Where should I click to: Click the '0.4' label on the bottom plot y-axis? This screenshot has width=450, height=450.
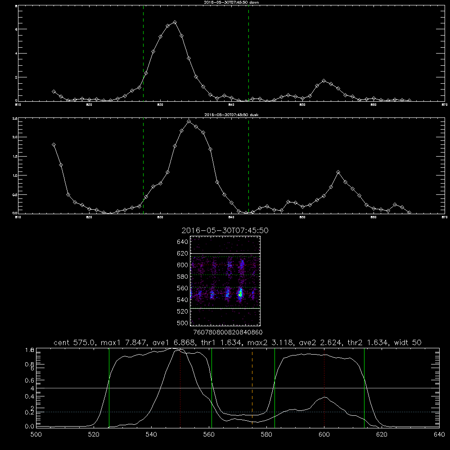30,396
